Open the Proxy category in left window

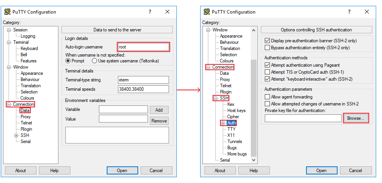point(26,117)
